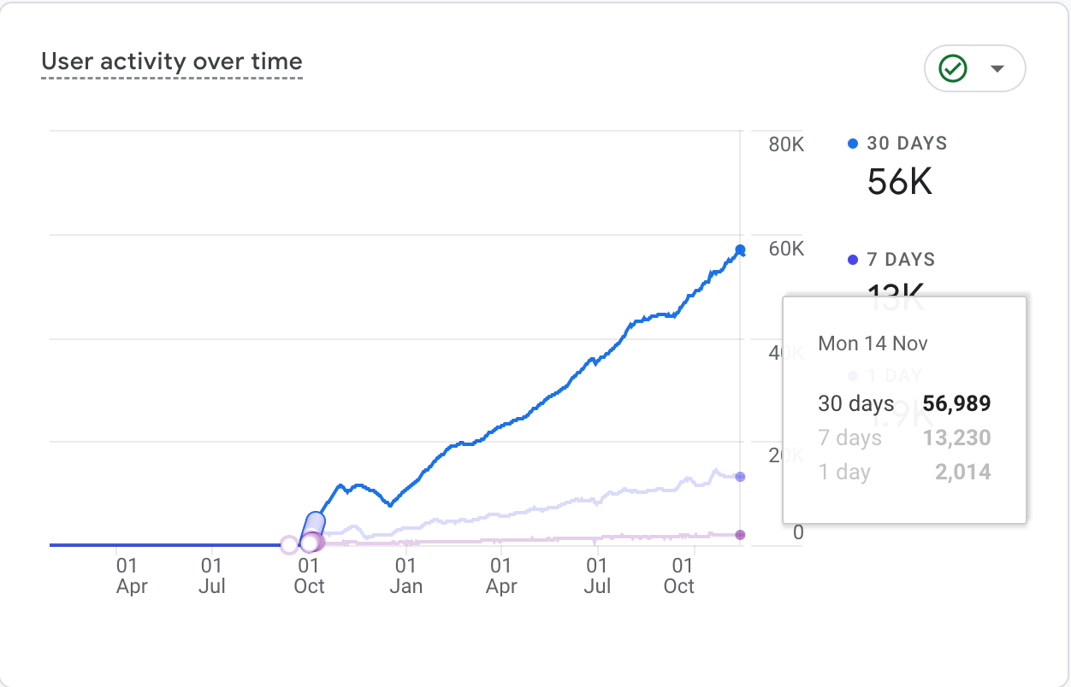Click the 56K total under 30 DAYS
This screenshot has height=687, width=1071.
pyautogui.click(x=899, y=182)
